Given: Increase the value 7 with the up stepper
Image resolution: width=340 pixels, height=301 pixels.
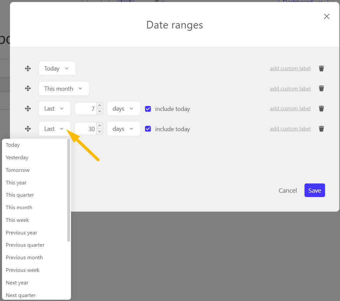Looking at the screenshot, I should coord(100,106).
